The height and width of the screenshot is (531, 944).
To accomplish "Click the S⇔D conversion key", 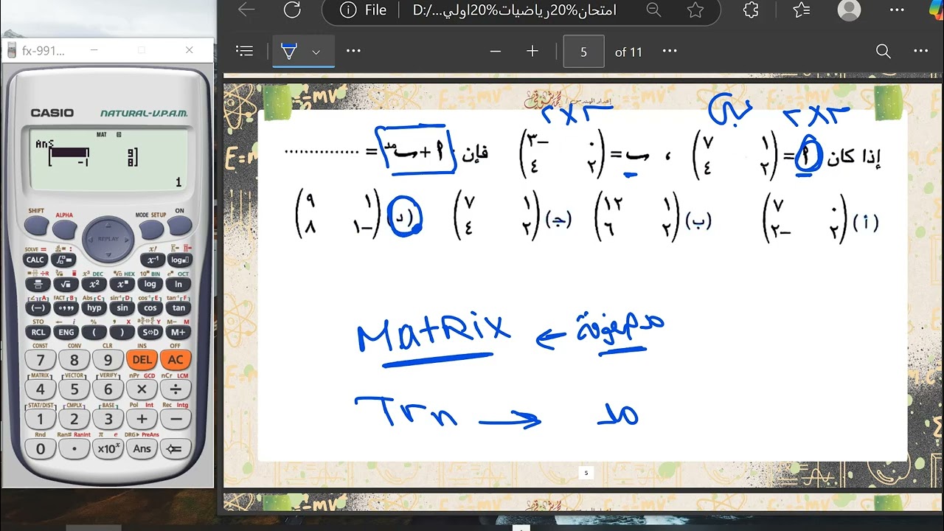I will 150,333.
